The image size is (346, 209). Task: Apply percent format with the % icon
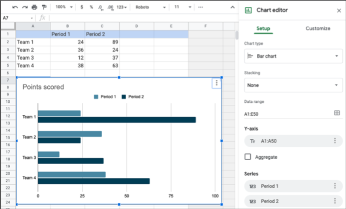tap(91, 7)
